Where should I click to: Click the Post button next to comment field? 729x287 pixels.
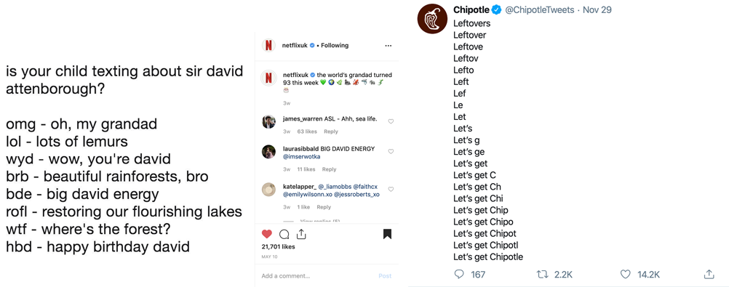tap(385, 276)
